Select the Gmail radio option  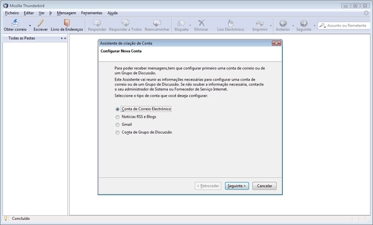tap(124, 125)
